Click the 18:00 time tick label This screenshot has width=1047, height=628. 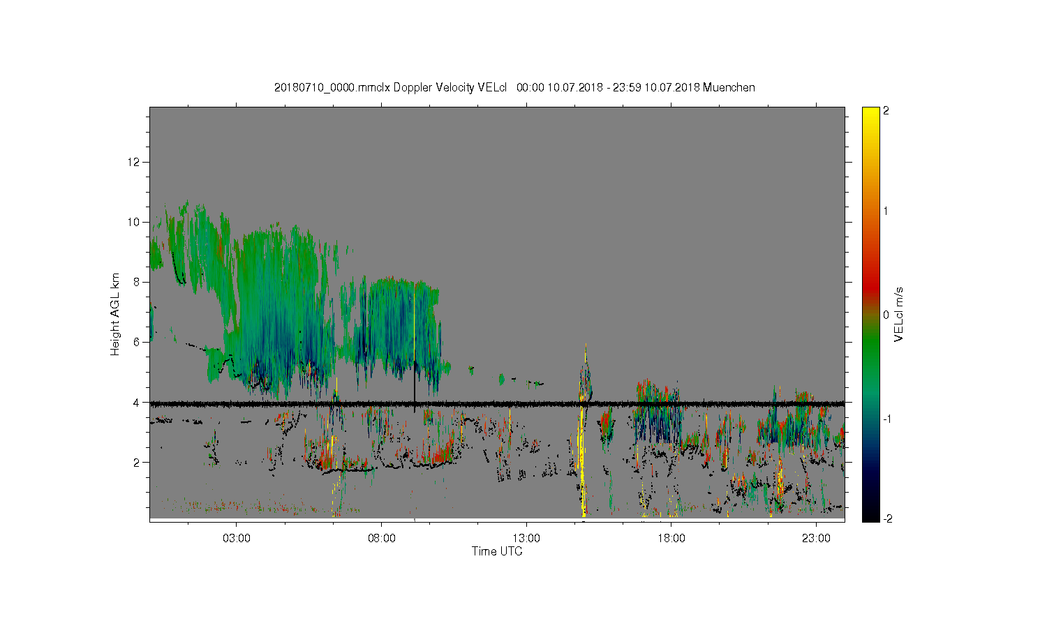tap(671, 539)
